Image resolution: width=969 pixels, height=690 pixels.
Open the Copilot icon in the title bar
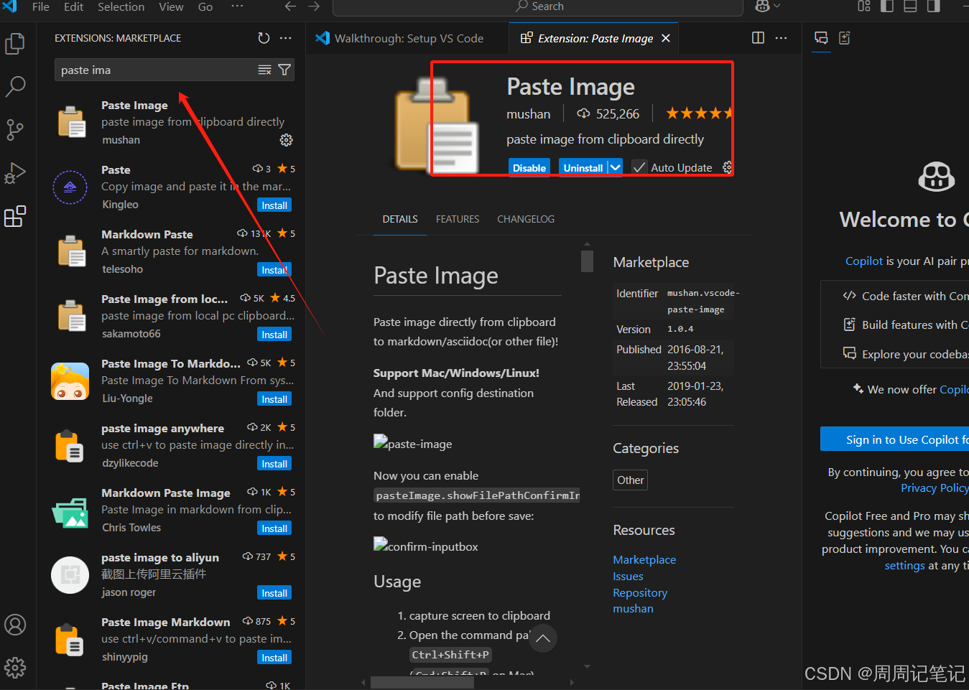[762, 6]
